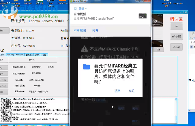Tap 不再黑阈 in the notification
The width and height of the screenshot is (195, 126).
tap(80, 31)
